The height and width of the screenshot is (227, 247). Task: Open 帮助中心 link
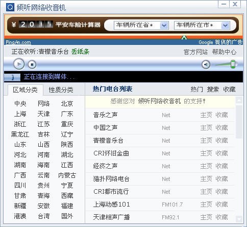pyautogui.click(x=224, y=52)
